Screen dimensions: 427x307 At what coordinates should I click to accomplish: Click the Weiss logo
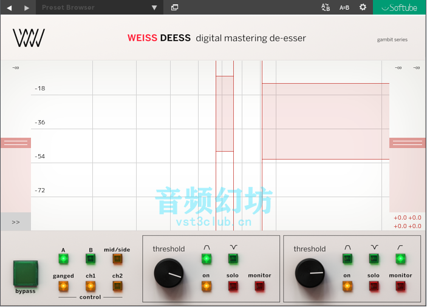(x=29, y=38)
